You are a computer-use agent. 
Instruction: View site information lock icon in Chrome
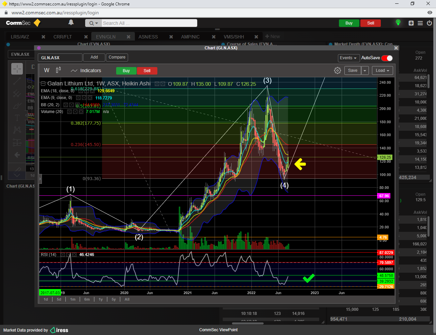(5, 13)
